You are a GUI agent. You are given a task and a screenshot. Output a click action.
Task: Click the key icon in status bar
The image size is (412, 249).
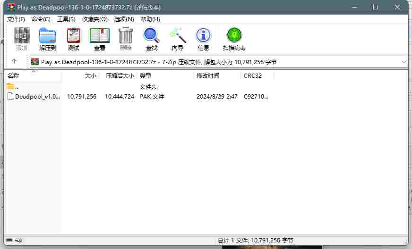tap(18, 240)
